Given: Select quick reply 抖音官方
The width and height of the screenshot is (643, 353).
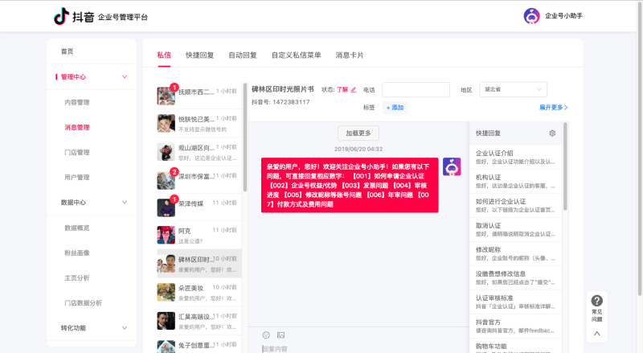Looking at the screenshot, I should (515, 326).
